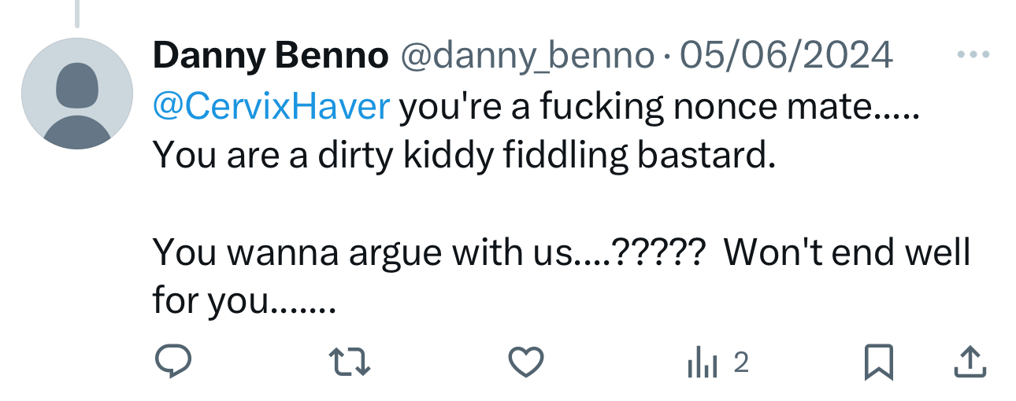
Task: Click the blank gap between tweet paragraphs
Action: (473, 204)
